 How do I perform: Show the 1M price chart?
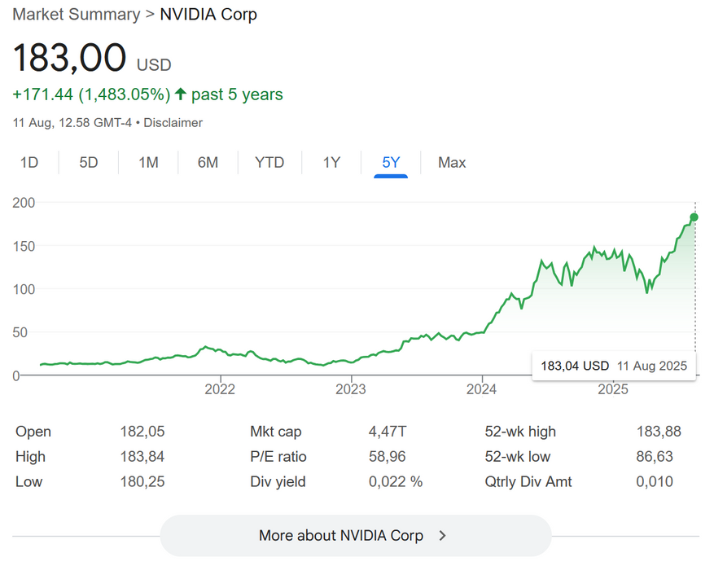click(x=148, y=163)
